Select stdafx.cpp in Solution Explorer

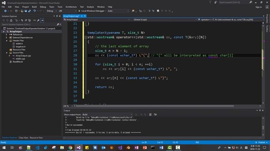[x=20, y=59]
